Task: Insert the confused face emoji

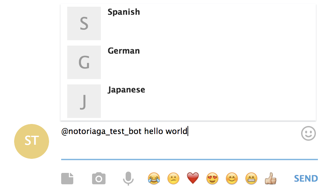Action: coord(173,178)
